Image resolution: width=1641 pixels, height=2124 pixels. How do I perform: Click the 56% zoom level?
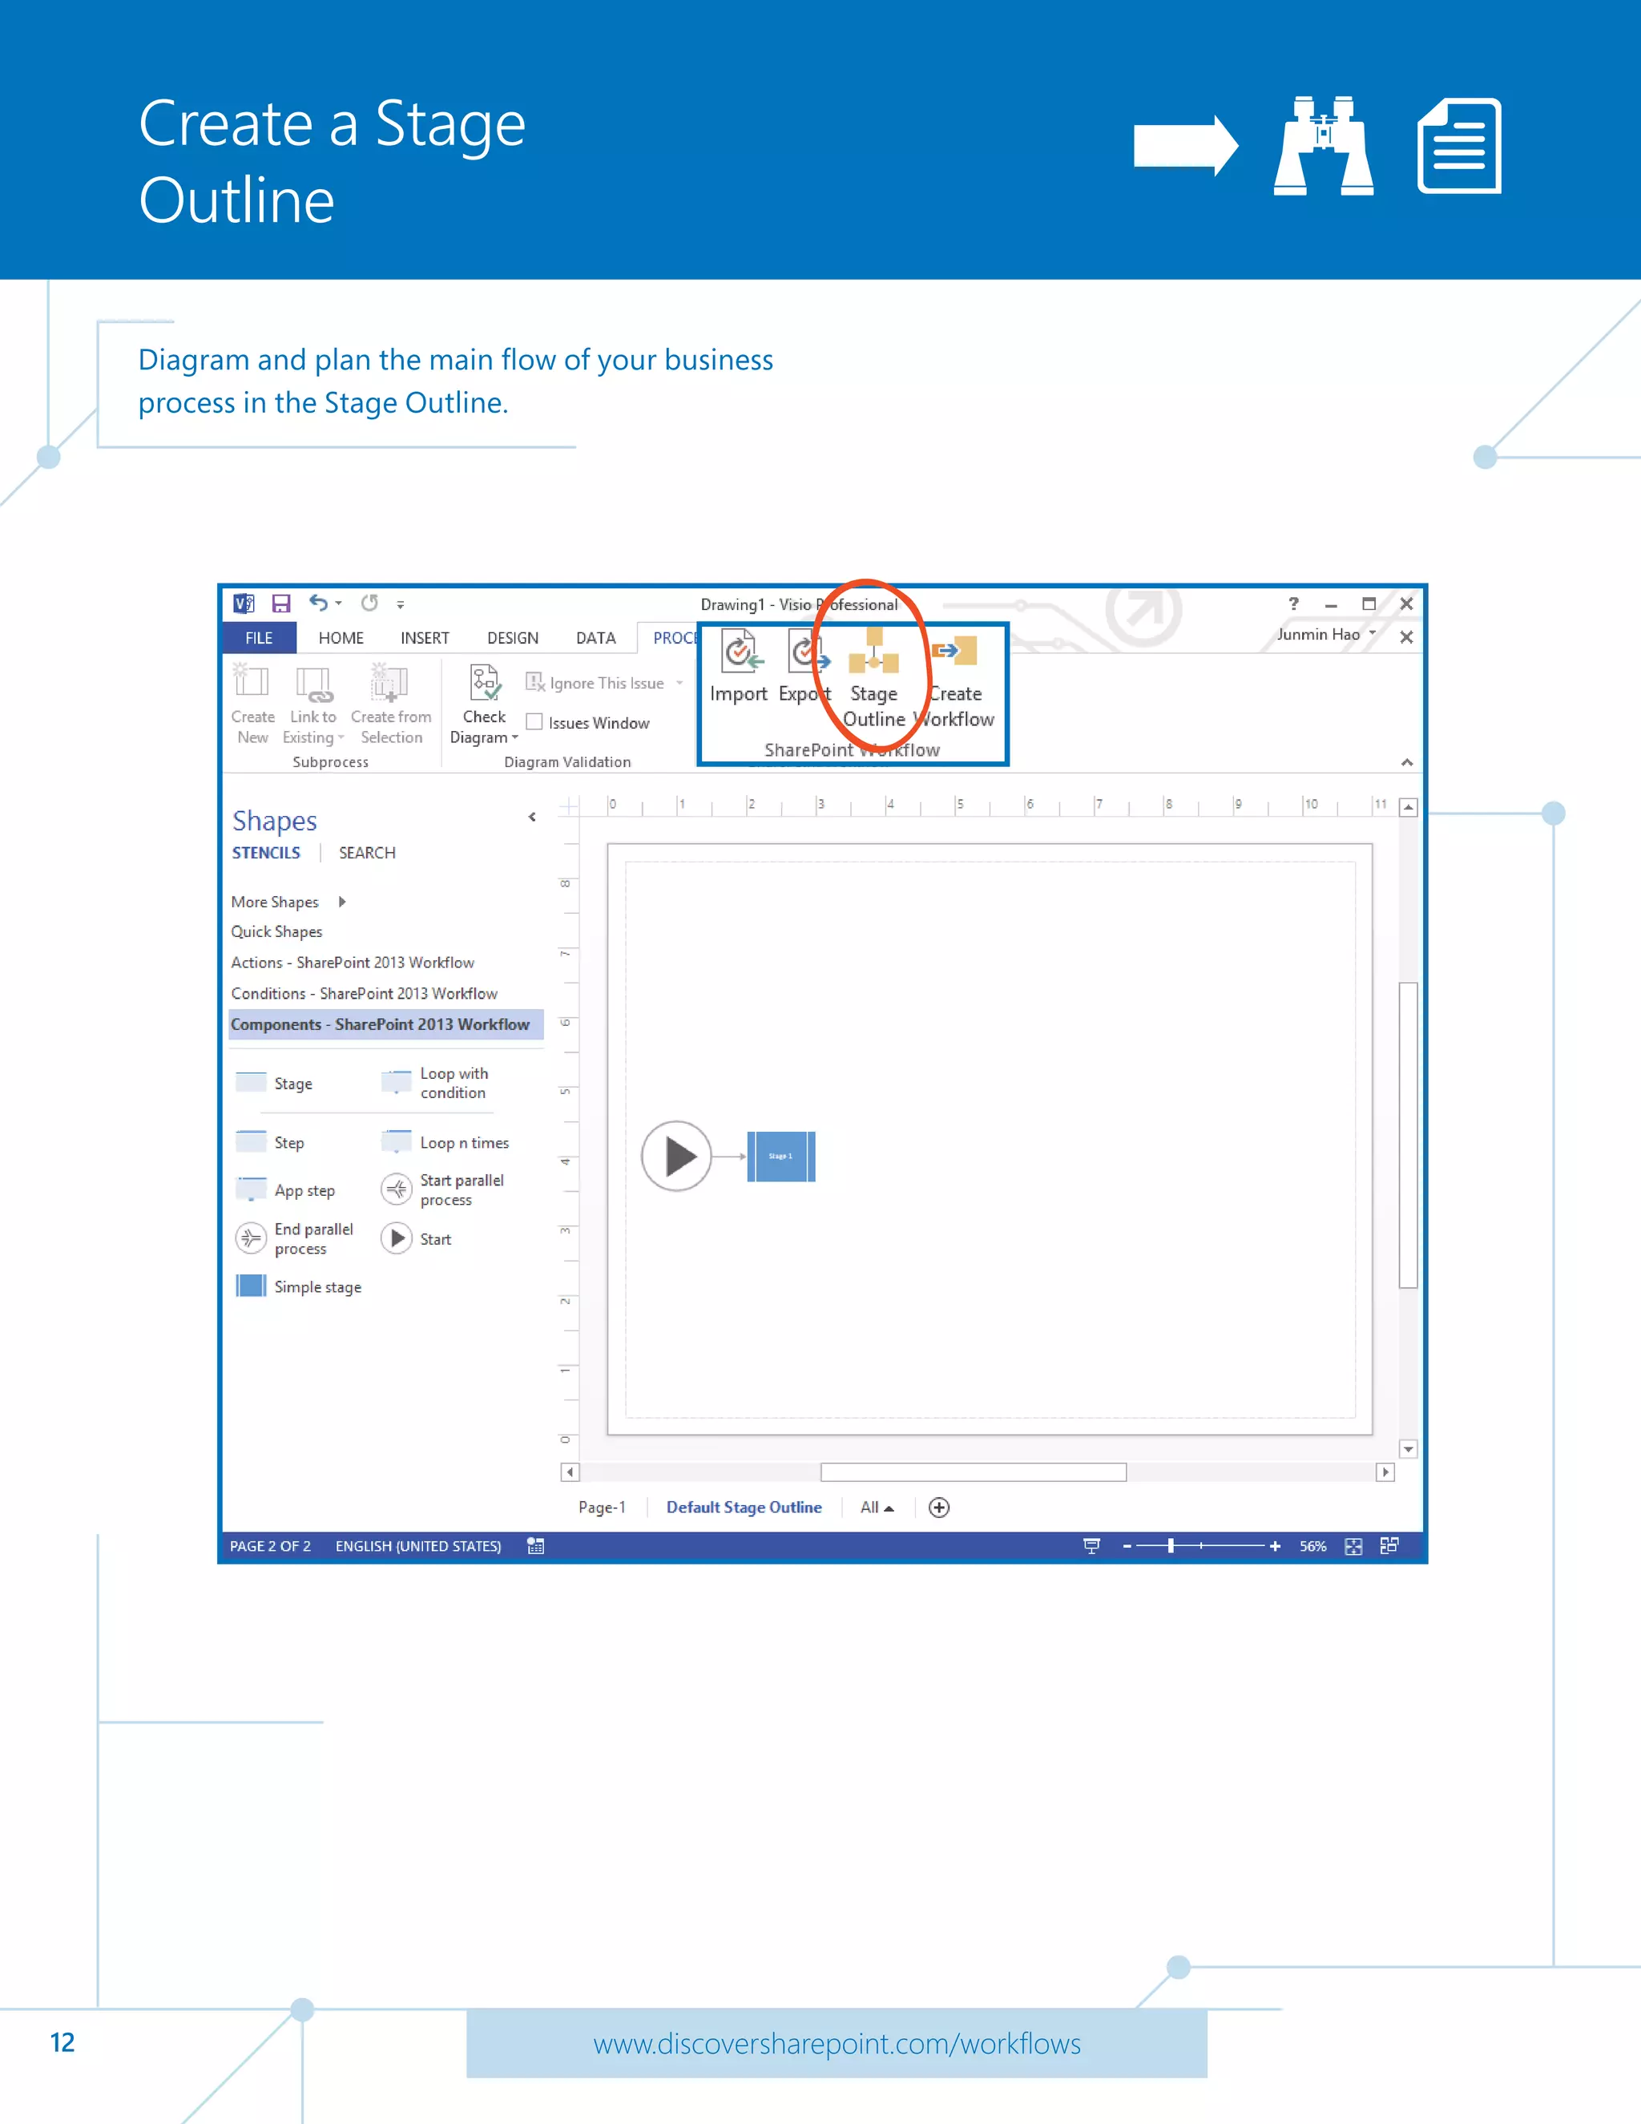(x=1312, y=1546)
